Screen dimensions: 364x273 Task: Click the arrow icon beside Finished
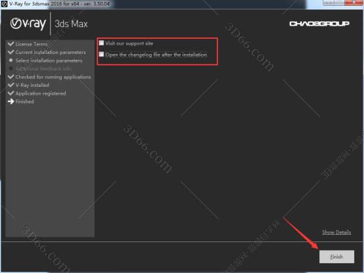(x=11, y=101)
